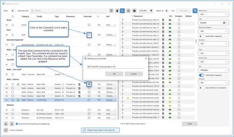Pin the Precast concrete balcony slab element resource
This screenshot has height=137, width=234.
[x=122, y=20]
